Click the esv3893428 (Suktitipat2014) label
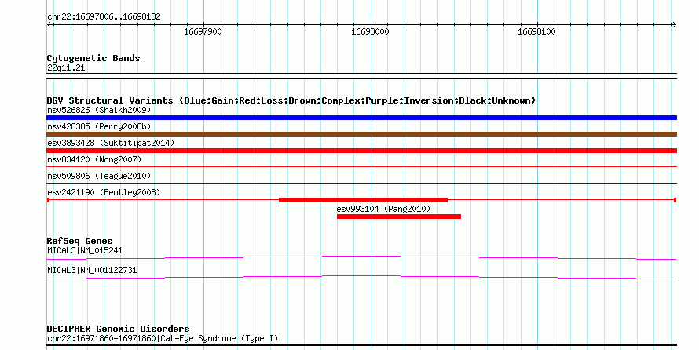The image size is (699, 350). (111, 143)
